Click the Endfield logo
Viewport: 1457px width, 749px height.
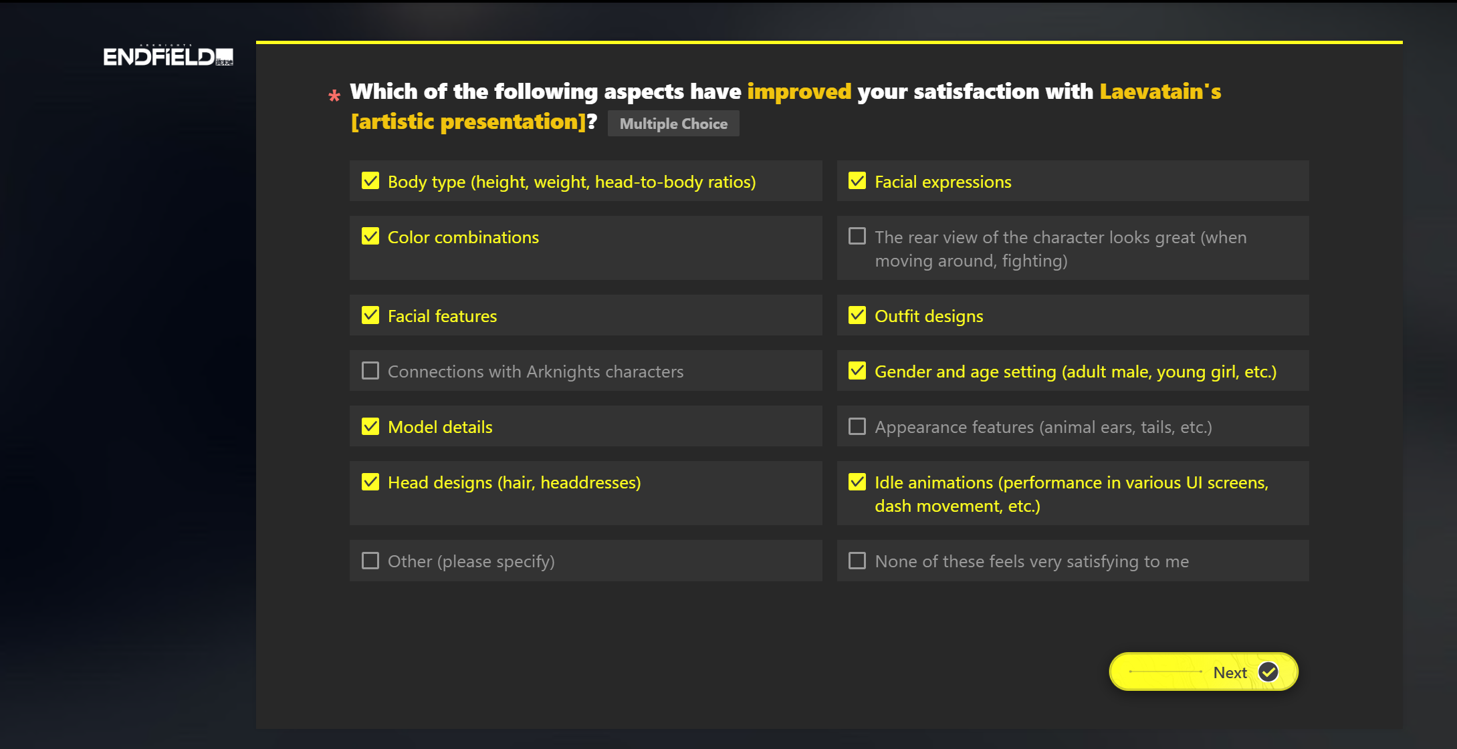pyautogui.click(x=169, y=56)
